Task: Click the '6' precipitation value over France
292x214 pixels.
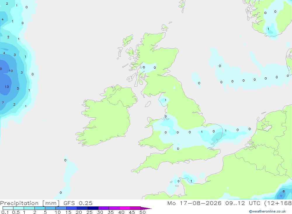Action: tap(284, 192)
